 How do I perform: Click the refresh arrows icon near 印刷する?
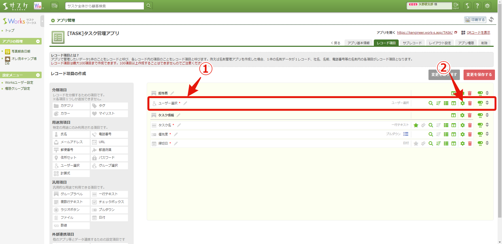(491, 19)
